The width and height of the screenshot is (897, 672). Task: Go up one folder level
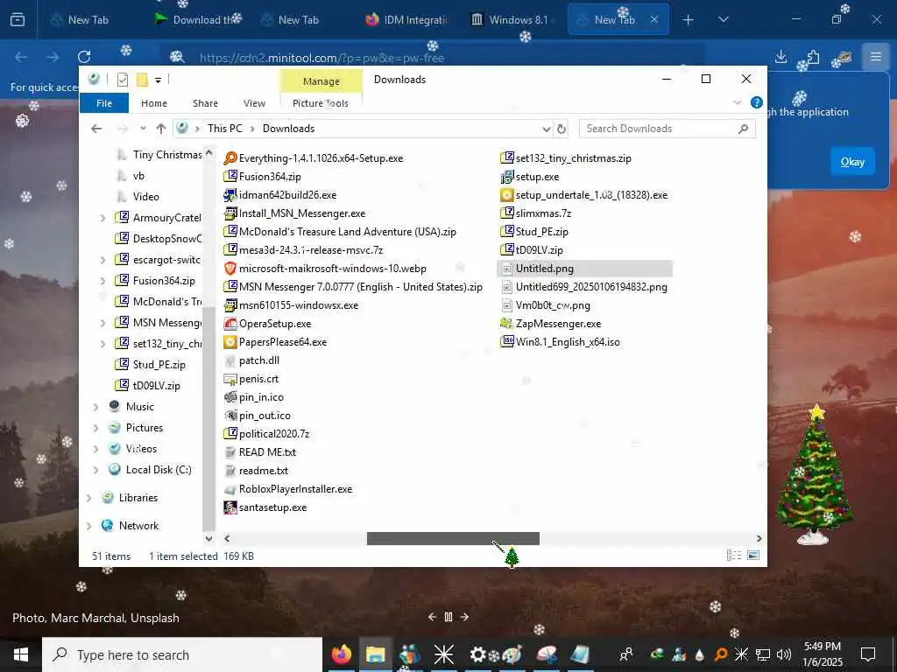click(x=161, y=129)
